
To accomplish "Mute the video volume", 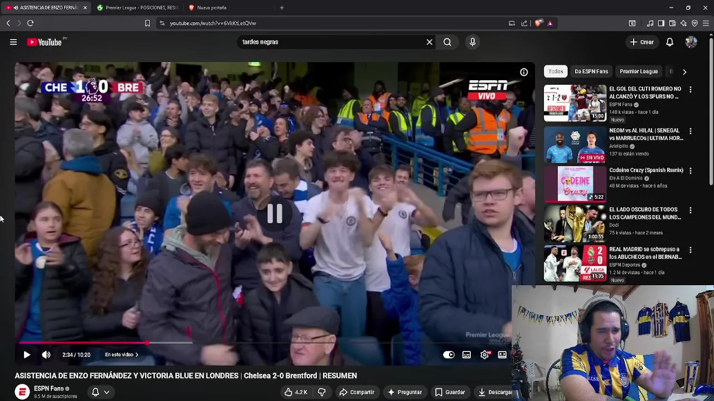I will pyautogui.click(x=46, y=355).
